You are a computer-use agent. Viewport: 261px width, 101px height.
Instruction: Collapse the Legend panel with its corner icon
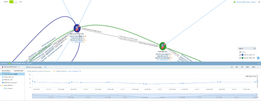point(255,48)
